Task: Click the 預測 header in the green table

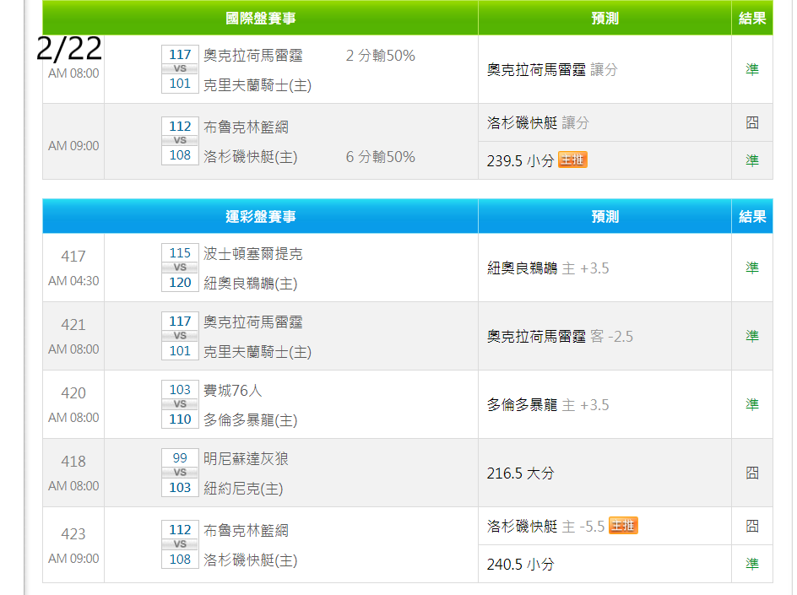Action: click(605, 19)
